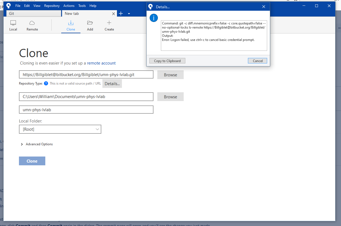The width and height of the screenshot is (341, 226).
Task: Click the Details... button under URL
Action: 112,84
